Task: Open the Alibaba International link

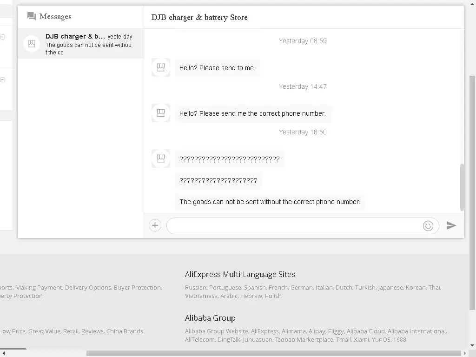Action: (417, 331)
